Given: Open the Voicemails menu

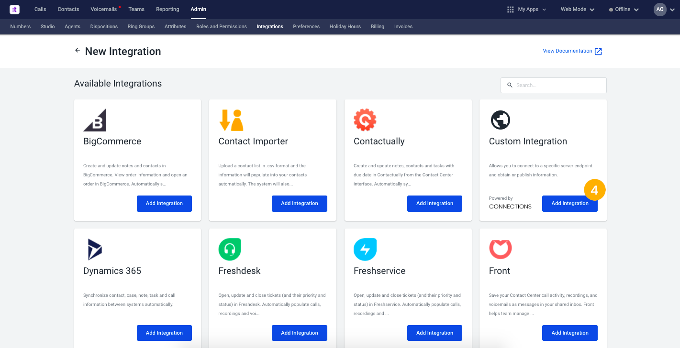Looking at the screenshot, I should click(x=104, y=9).
